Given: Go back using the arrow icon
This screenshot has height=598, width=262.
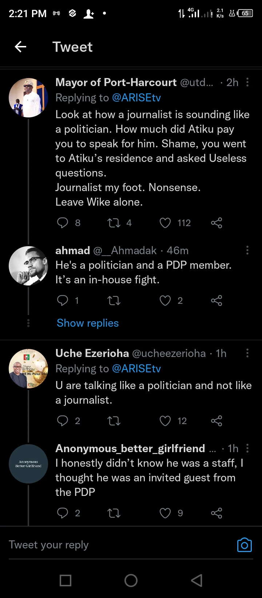Looking at the screenshot, I should tap(20, 47).
